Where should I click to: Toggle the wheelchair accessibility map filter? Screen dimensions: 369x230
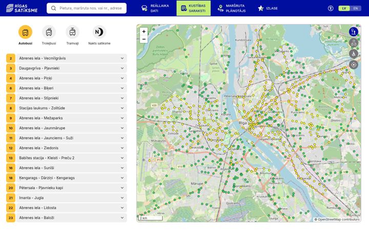click(x=354, y=54)
